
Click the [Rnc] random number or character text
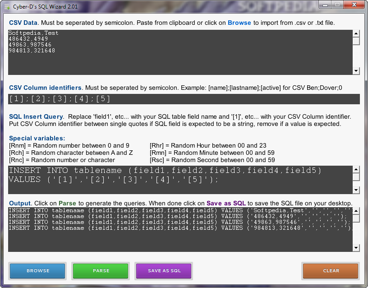pos(62,160)
